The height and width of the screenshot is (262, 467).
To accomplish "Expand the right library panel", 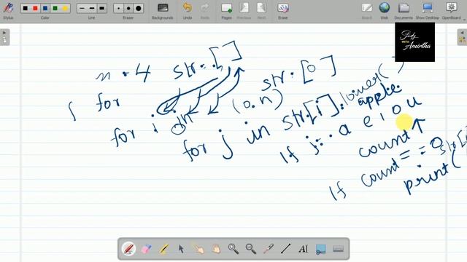I will (x=462, y=37).
